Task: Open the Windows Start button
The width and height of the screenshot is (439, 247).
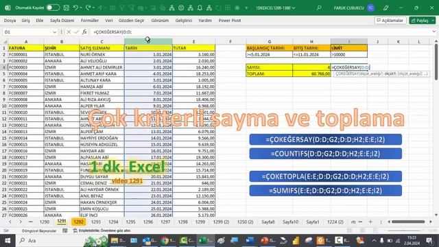Action: (x=8, y=241)
